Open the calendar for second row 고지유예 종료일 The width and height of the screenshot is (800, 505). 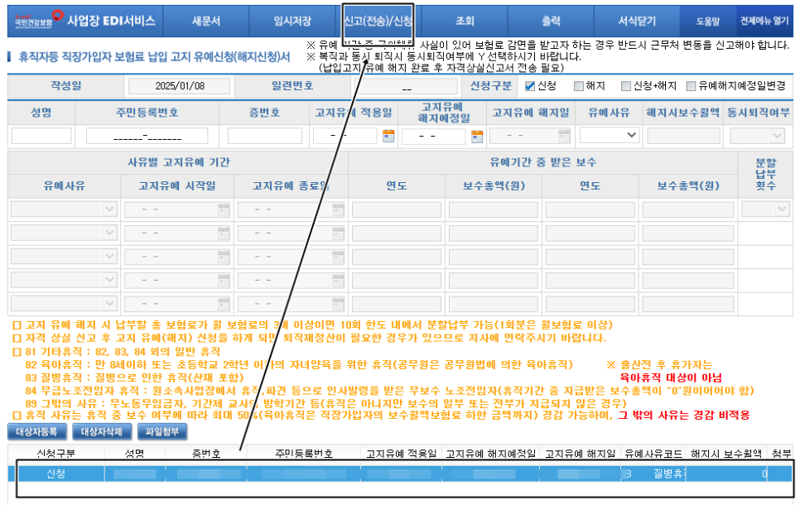tap(338, 233)
